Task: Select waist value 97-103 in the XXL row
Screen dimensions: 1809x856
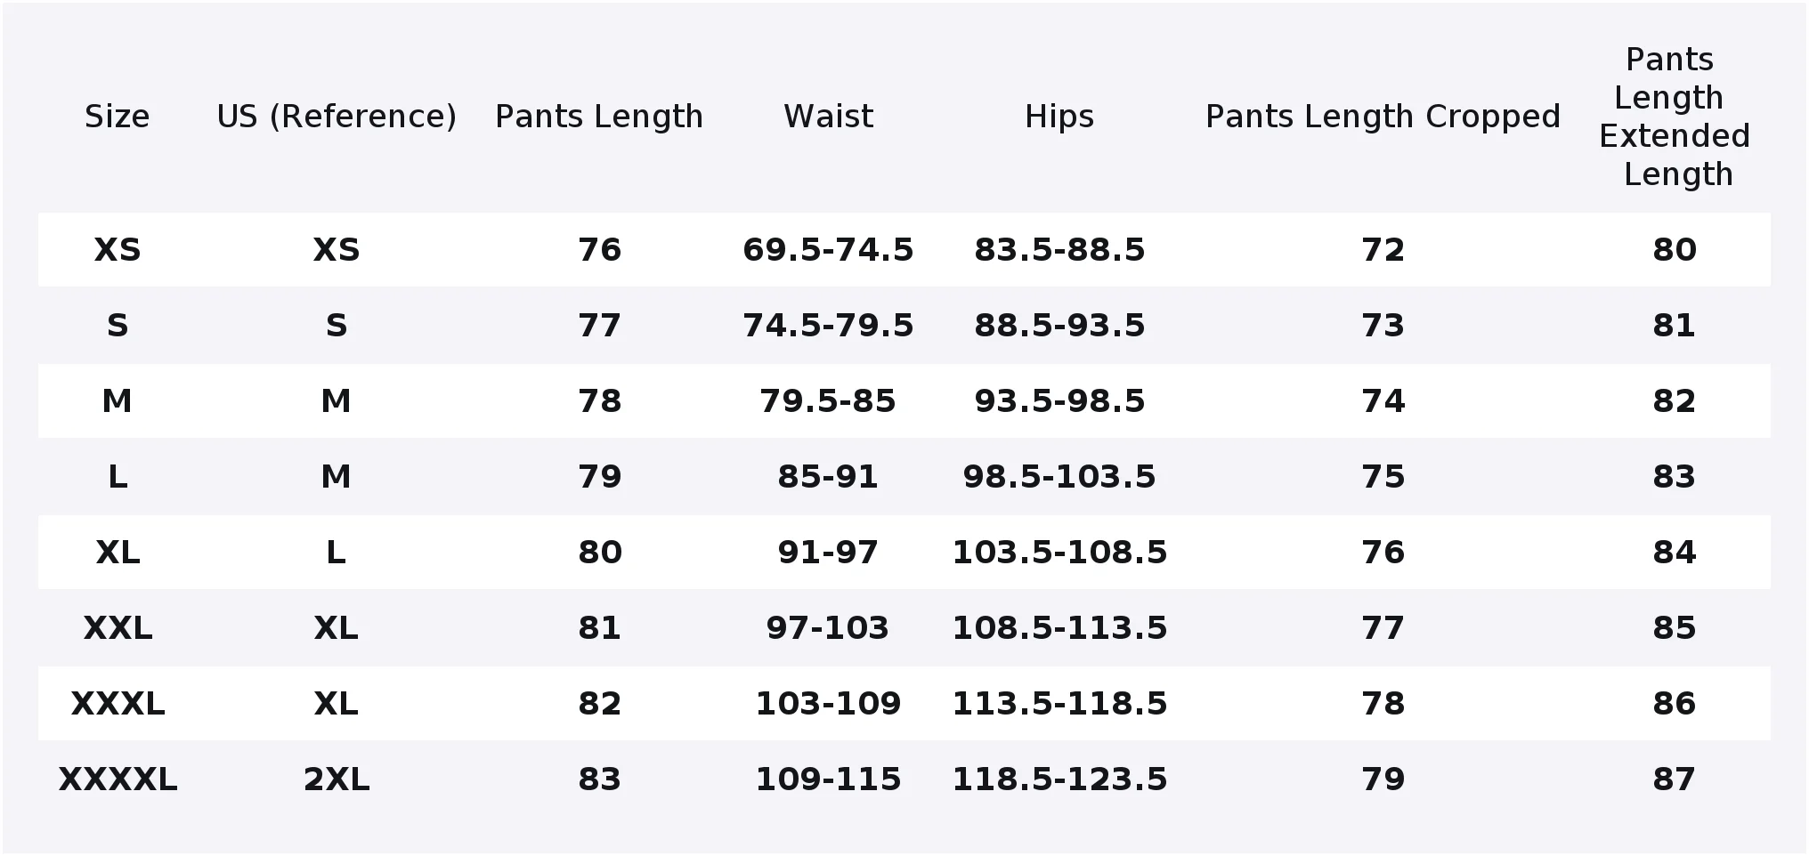Action: tap(828, 628)
